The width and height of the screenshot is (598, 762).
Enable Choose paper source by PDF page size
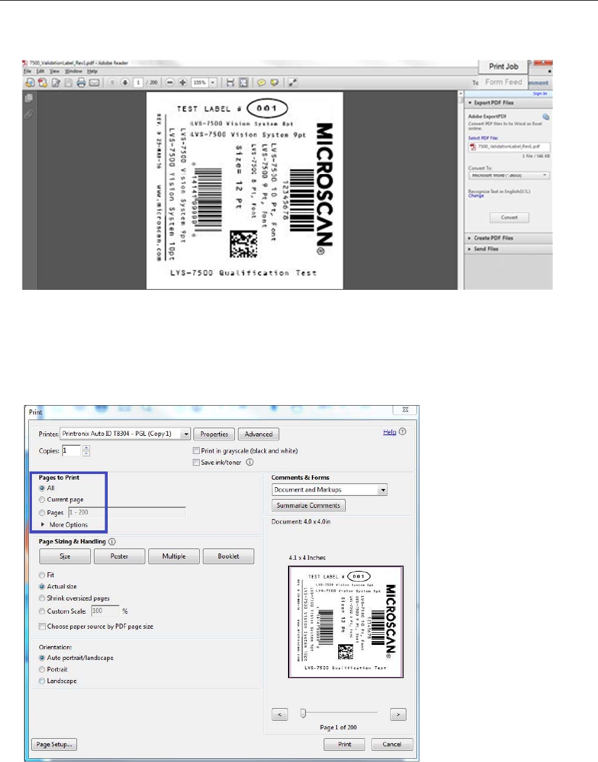point(42,626)
